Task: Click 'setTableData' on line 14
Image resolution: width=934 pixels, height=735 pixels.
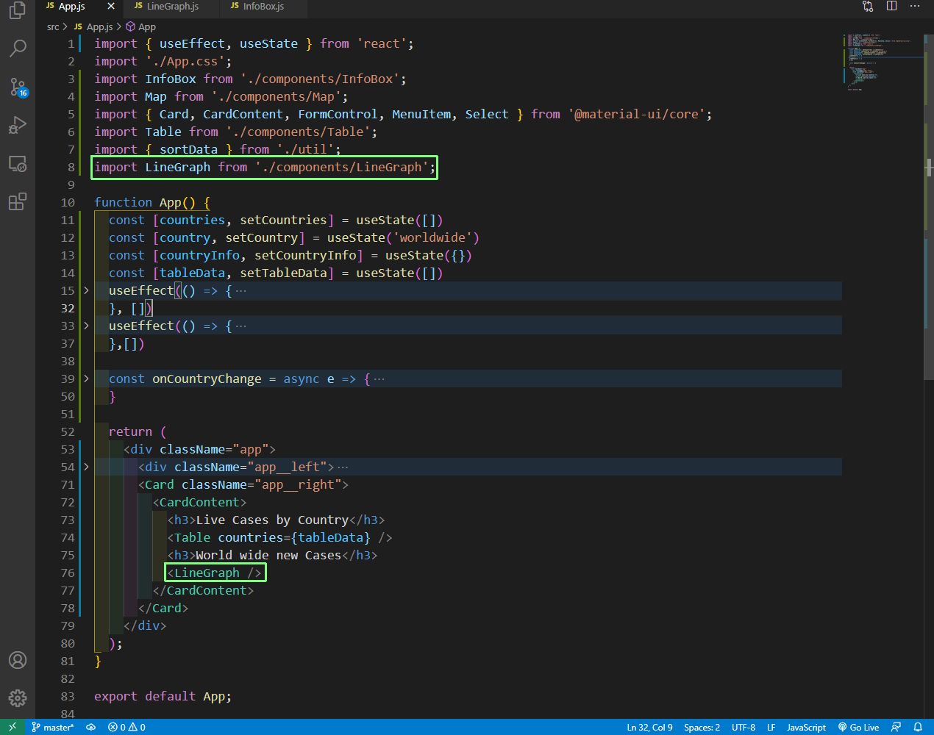Action: 283,273
